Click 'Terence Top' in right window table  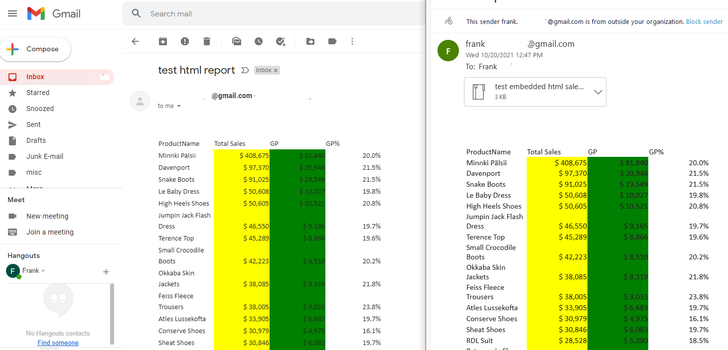(485, 237)
